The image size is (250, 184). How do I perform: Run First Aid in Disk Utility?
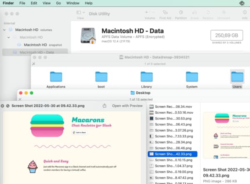(x=165, y=12)
